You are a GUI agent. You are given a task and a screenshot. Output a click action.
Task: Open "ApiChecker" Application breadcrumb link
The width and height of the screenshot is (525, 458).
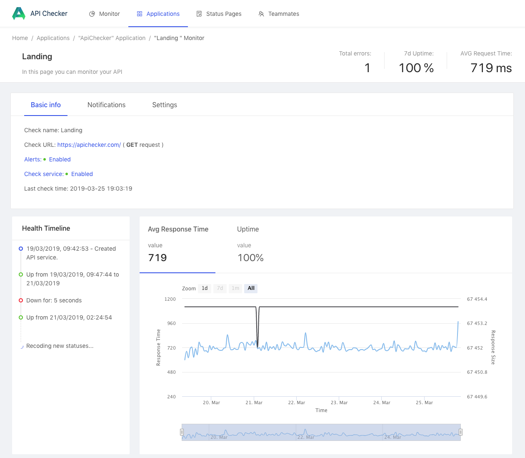pyautogui.click(x=112, y=38)
